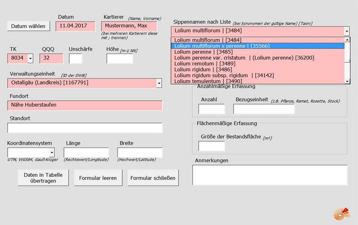The width and height of the screenshot is (358, 225).
Task: Select Lolium rigidum | [3486]
Action: click(258, 70)
